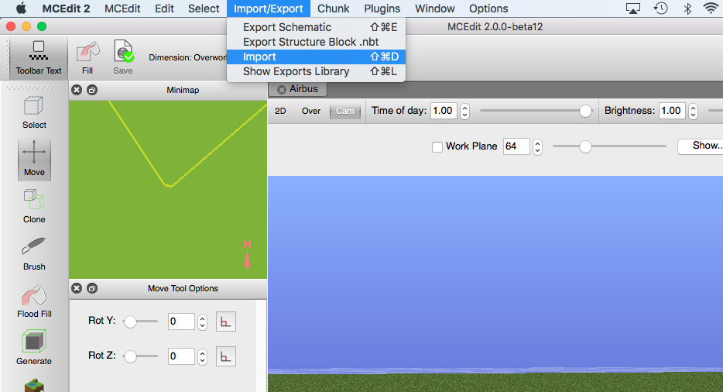Viewport: 723px width, 392px height.
Task: Click the Show... button
Action: [701, 146]
